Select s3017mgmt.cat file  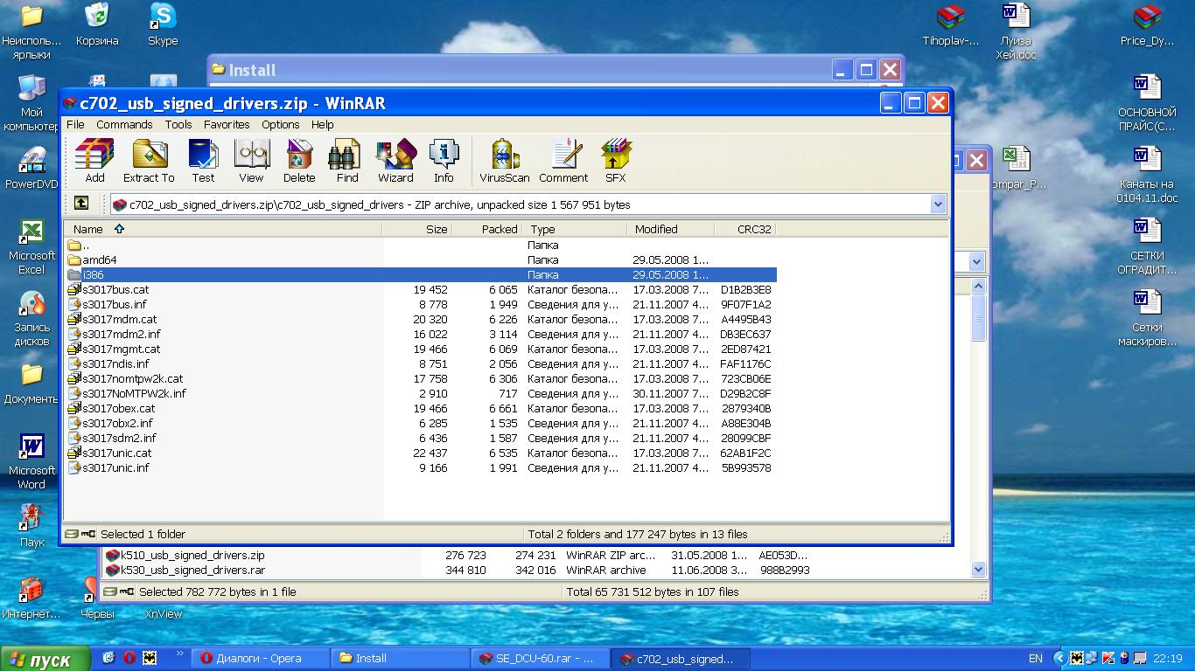click(x=114, y=349)
